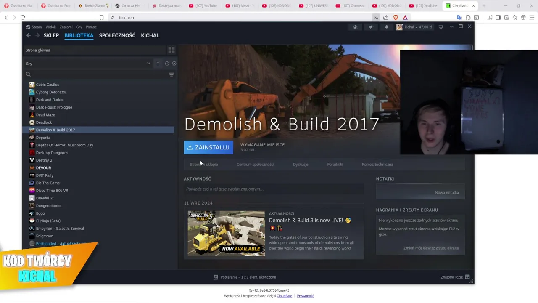This screenshot has width=538, height=303.
Task: Click the library search magnifier icon
Action: pos(28,74)
